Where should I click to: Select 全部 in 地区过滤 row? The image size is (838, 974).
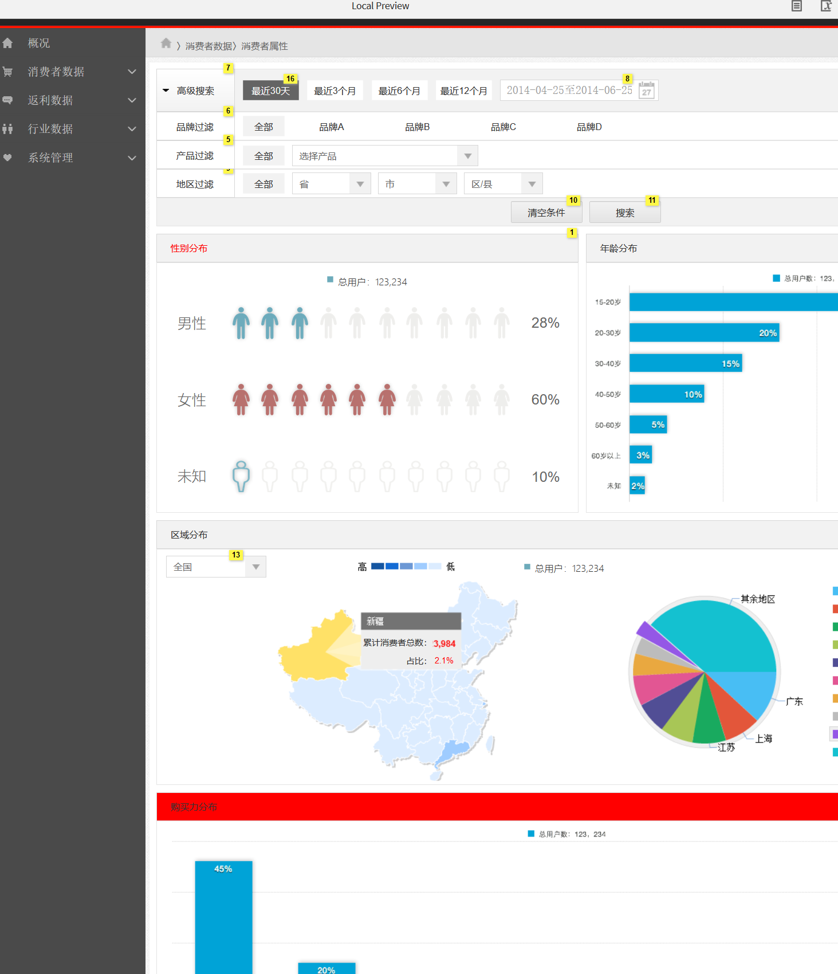click(263, 184)
